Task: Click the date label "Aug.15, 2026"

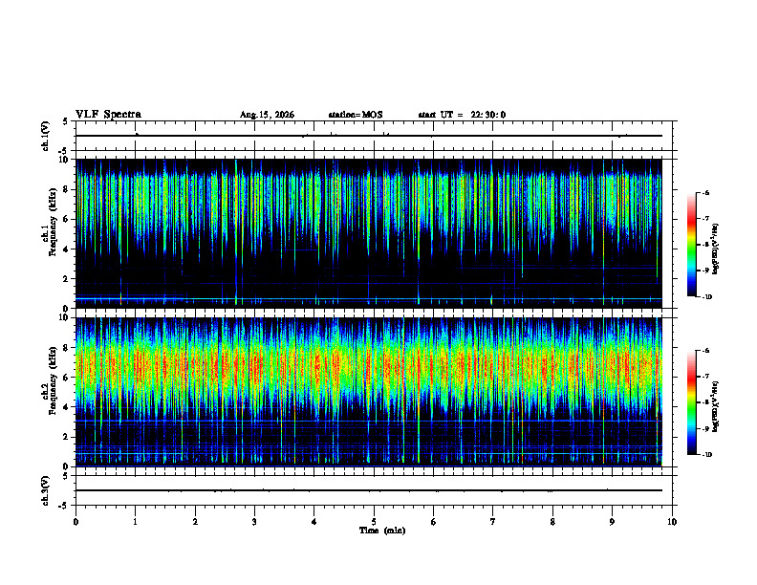Action: (x=267, y=115)
